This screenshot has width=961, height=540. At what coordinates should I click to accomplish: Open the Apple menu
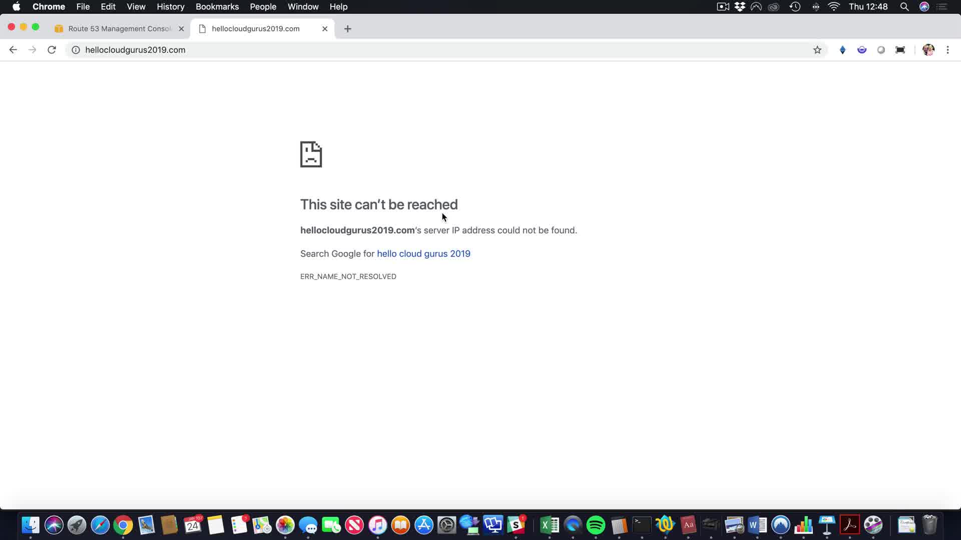[16, 6]
